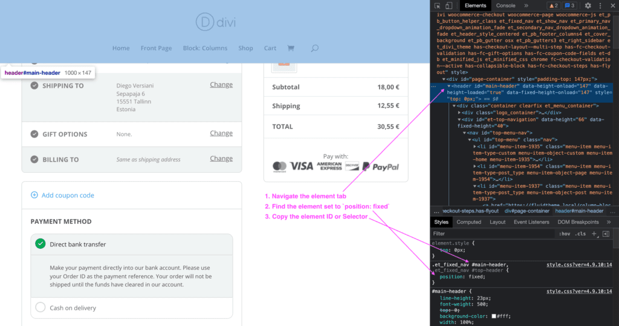Click the VISA payment logo

(301, 167)
